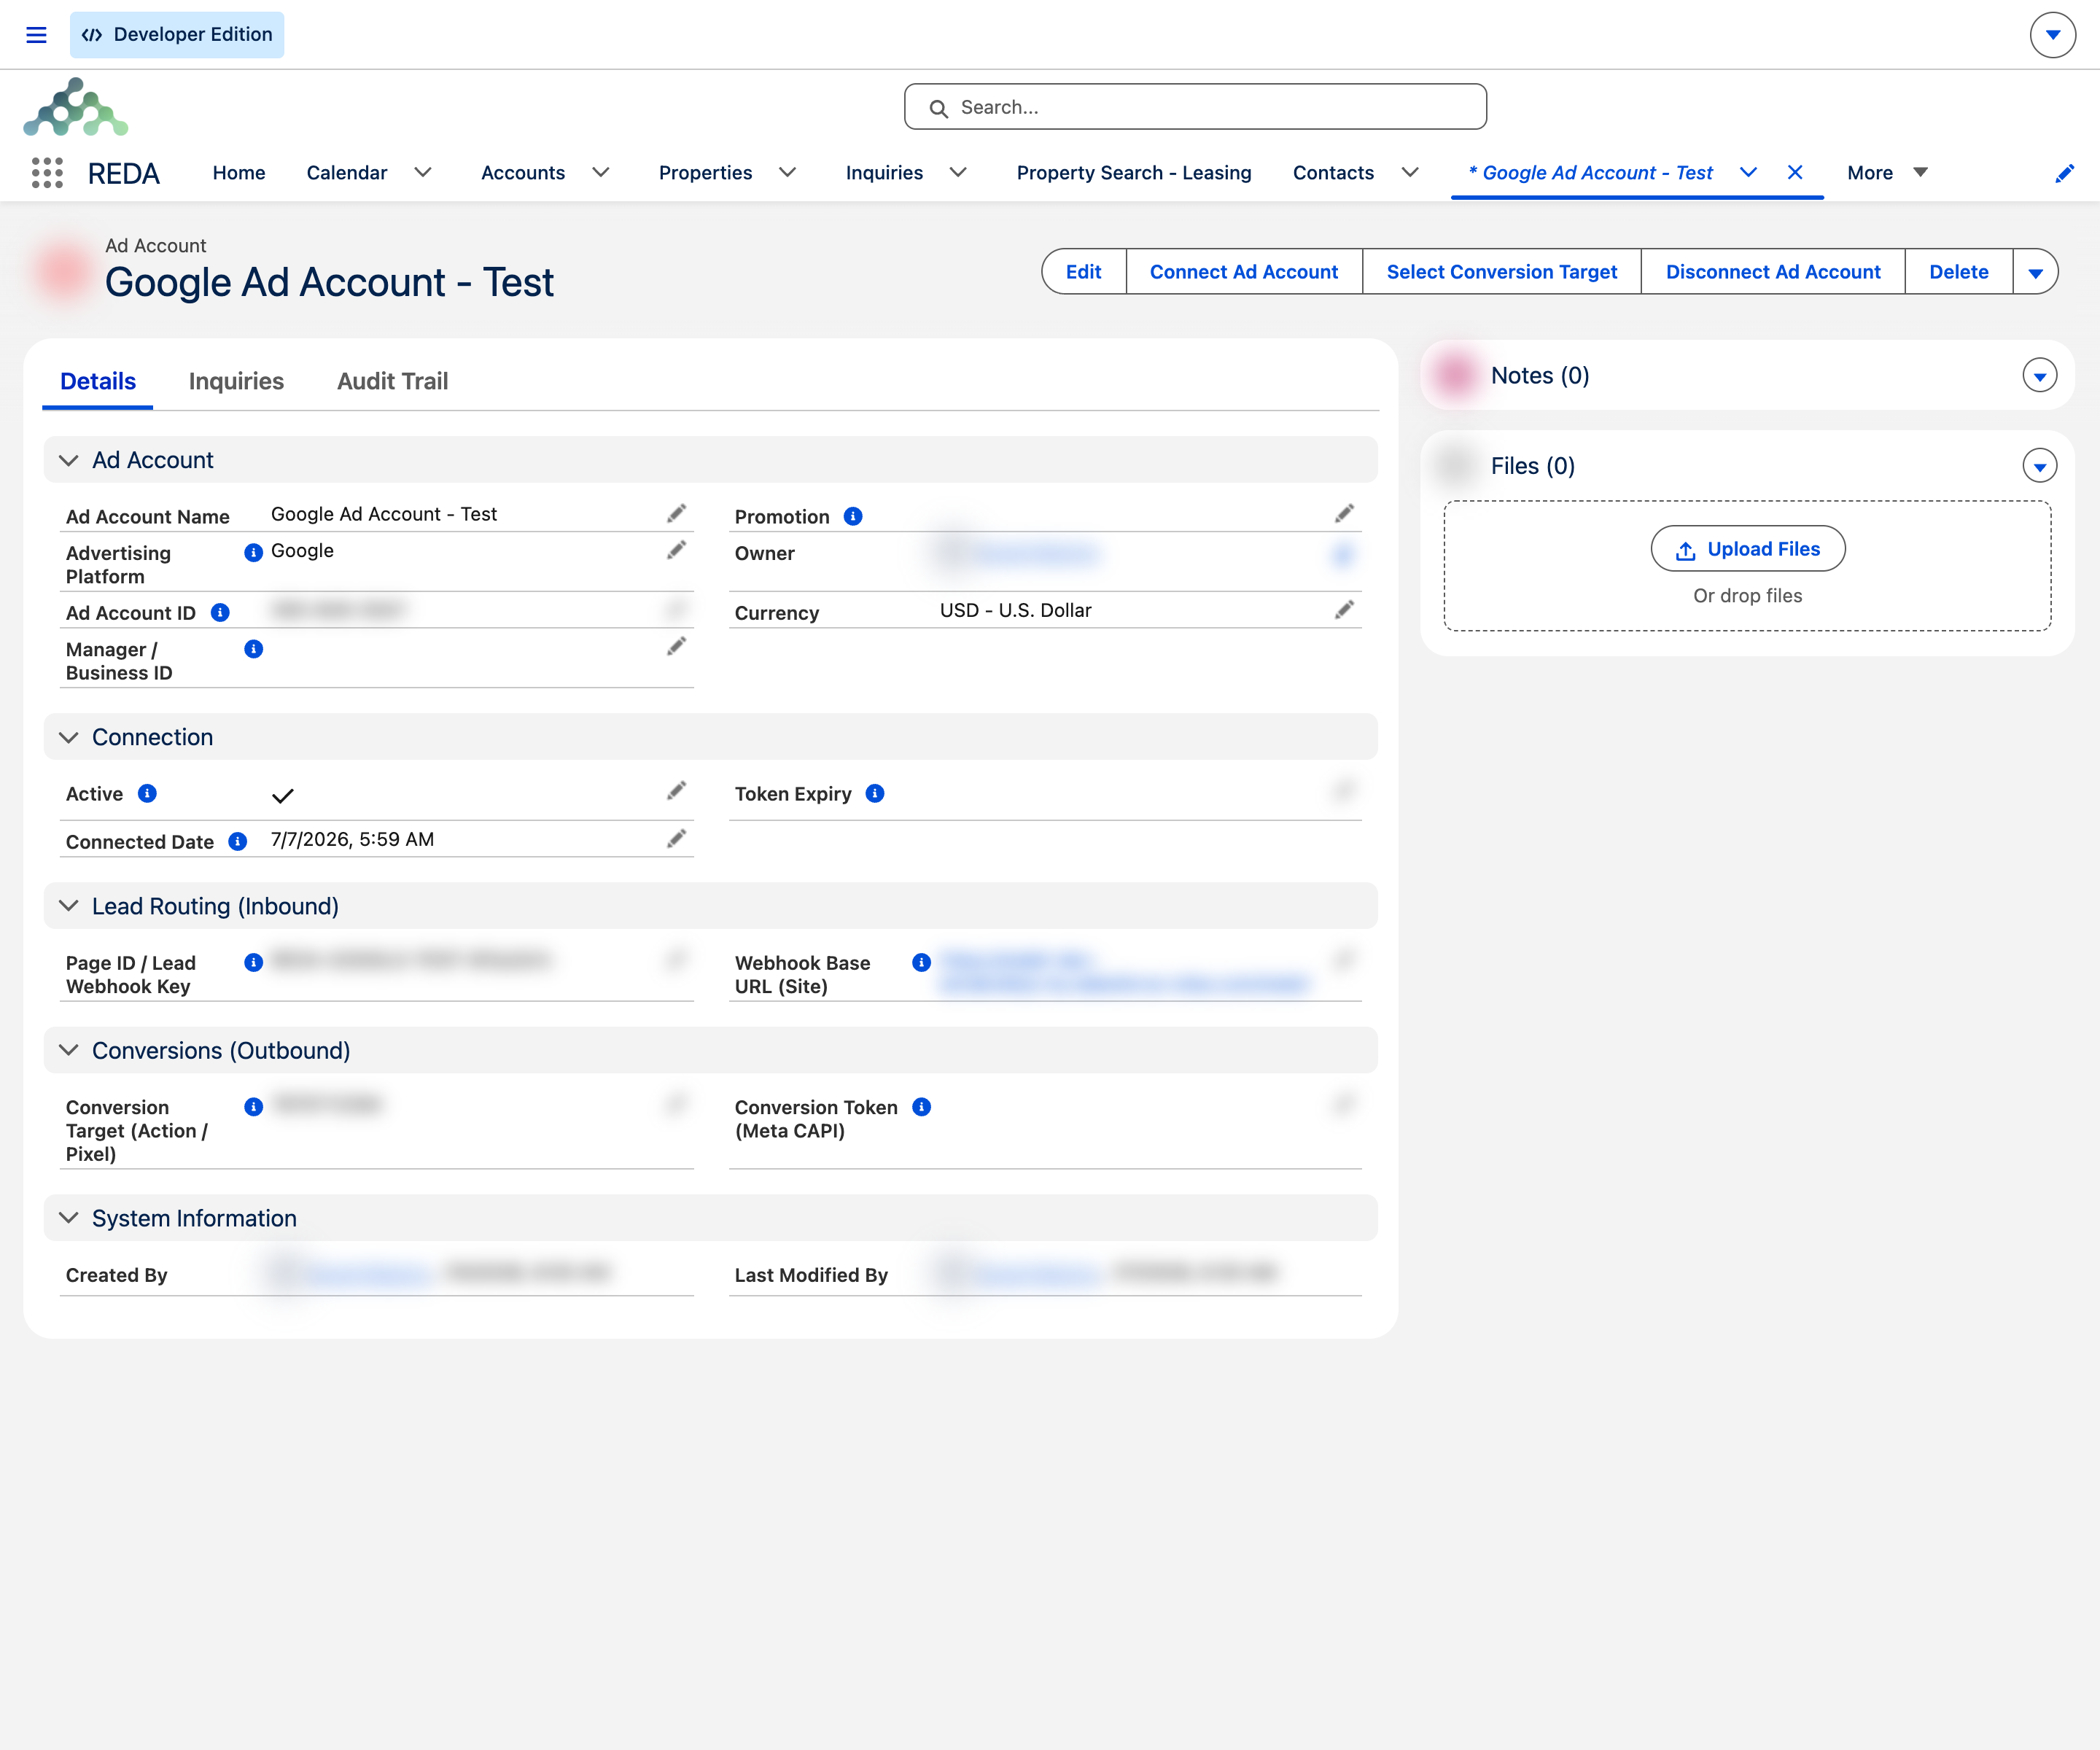This screenshot has width=2100, height=1750.
Task: Go to Home in navigation bar
Action: [239, 173]
